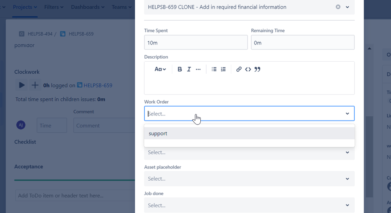This screenshot has height=213, width=391.
Task: Click the scroll-up arrow on scrollbar
Action: point(369,48)
